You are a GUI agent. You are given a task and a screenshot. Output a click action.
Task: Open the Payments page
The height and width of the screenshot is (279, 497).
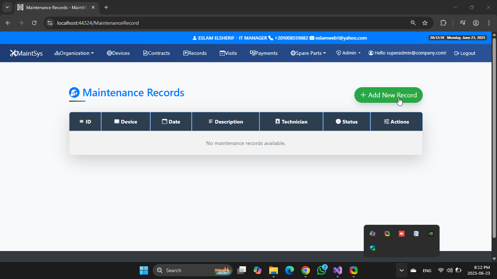(264, 53)
